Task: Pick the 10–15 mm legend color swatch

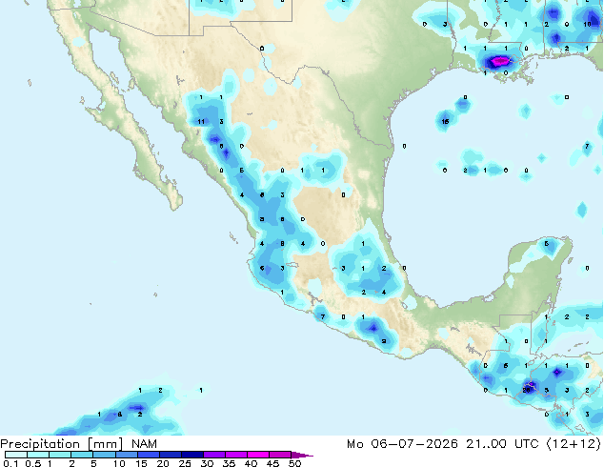Action: [x=126, y=455]
